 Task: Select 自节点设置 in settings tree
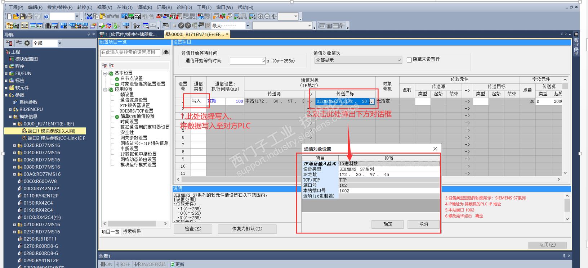coord(132,78)
